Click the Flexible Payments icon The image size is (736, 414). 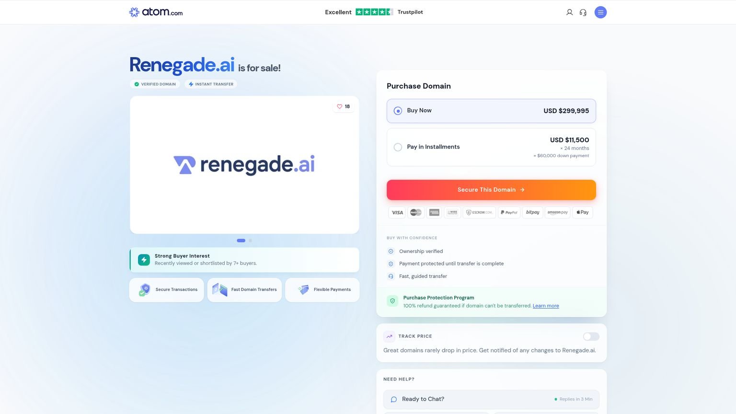pos(303,289)
